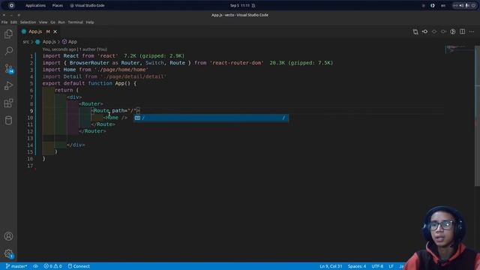
Task: Click the cloud publish icon in status bar
Action: (36, 266)
